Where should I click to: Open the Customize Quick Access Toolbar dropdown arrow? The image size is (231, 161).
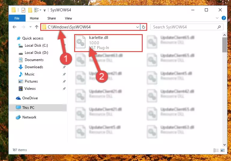click(x=44, y=10)
